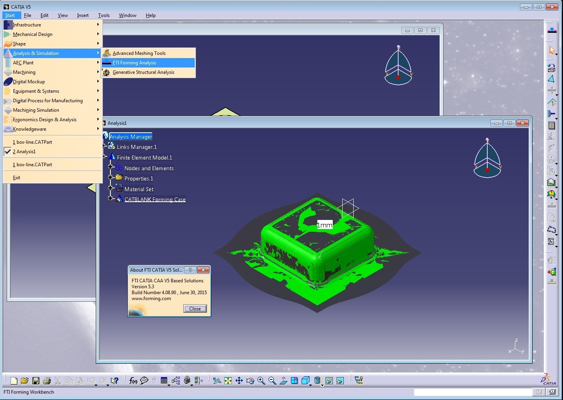Expand the Links Manager.1 tree node
The height and width of the screenshot is (400, 563).
coord(105,146)
